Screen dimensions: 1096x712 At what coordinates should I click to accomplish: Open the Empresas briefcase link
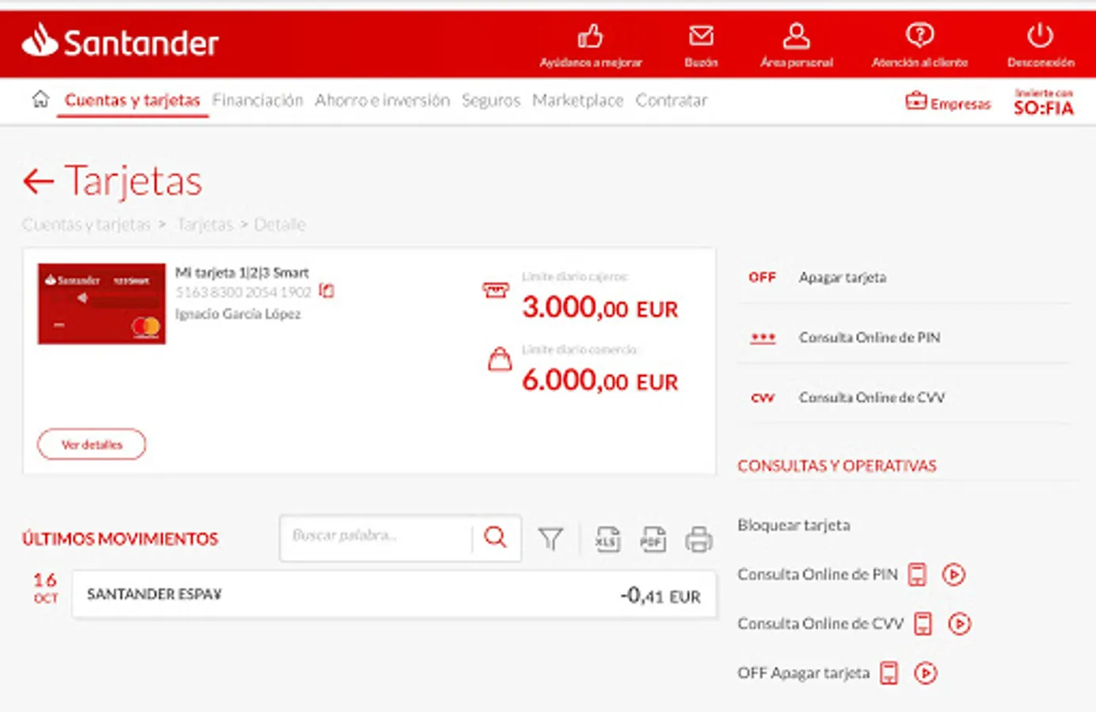tap(948, 102)
